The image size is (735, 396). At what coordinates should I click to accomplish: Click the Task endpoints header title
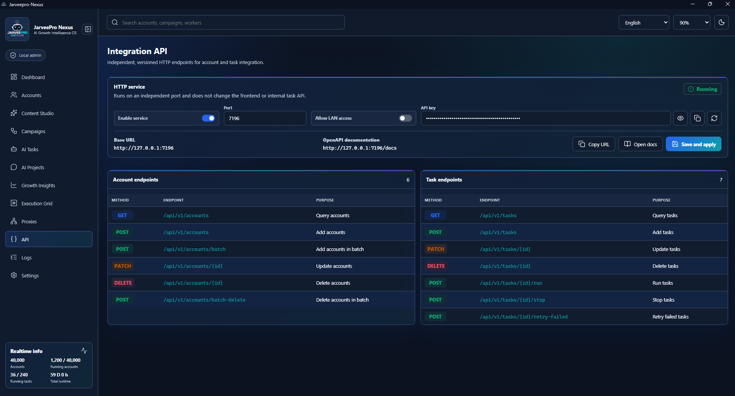444,180
